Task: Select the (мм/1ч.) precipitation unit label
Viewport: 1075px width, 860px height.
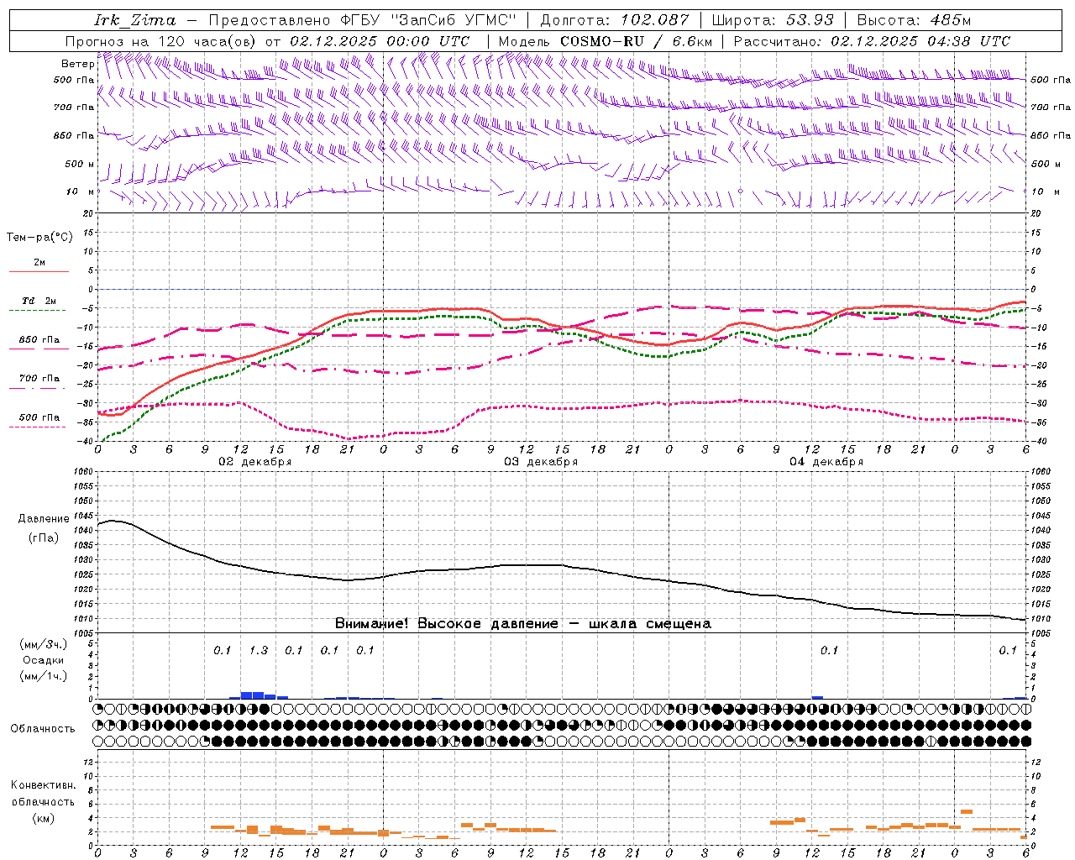Action: [x=44, y=676]
